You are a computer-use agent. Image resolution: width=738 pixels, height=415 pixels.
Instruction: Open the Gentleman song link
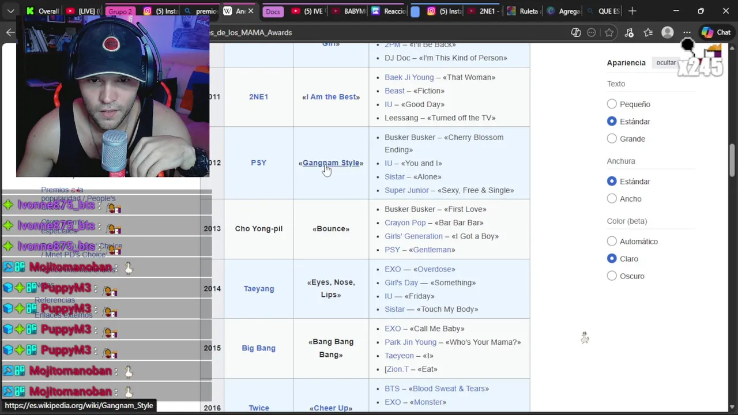pos(432,250)
